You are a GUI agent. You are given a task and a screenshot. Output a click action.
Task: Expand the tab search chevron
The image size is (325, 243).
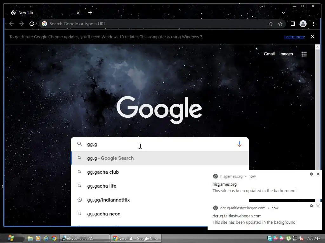click(x=283, y=13)
